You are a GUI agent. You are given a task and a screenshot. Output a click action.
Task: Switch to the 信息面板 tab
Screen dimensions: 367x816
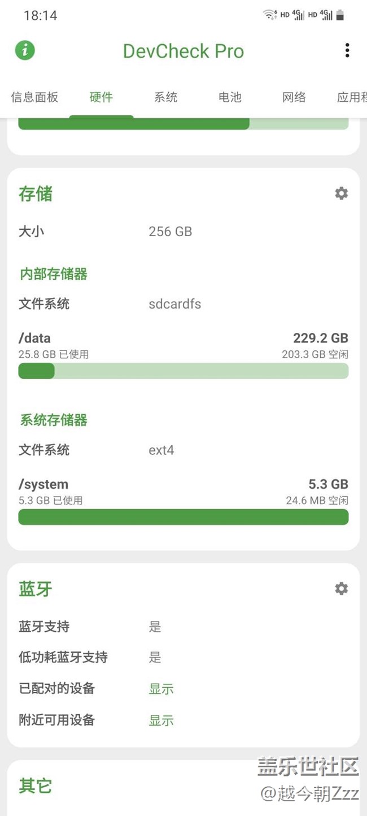(34, 97)
